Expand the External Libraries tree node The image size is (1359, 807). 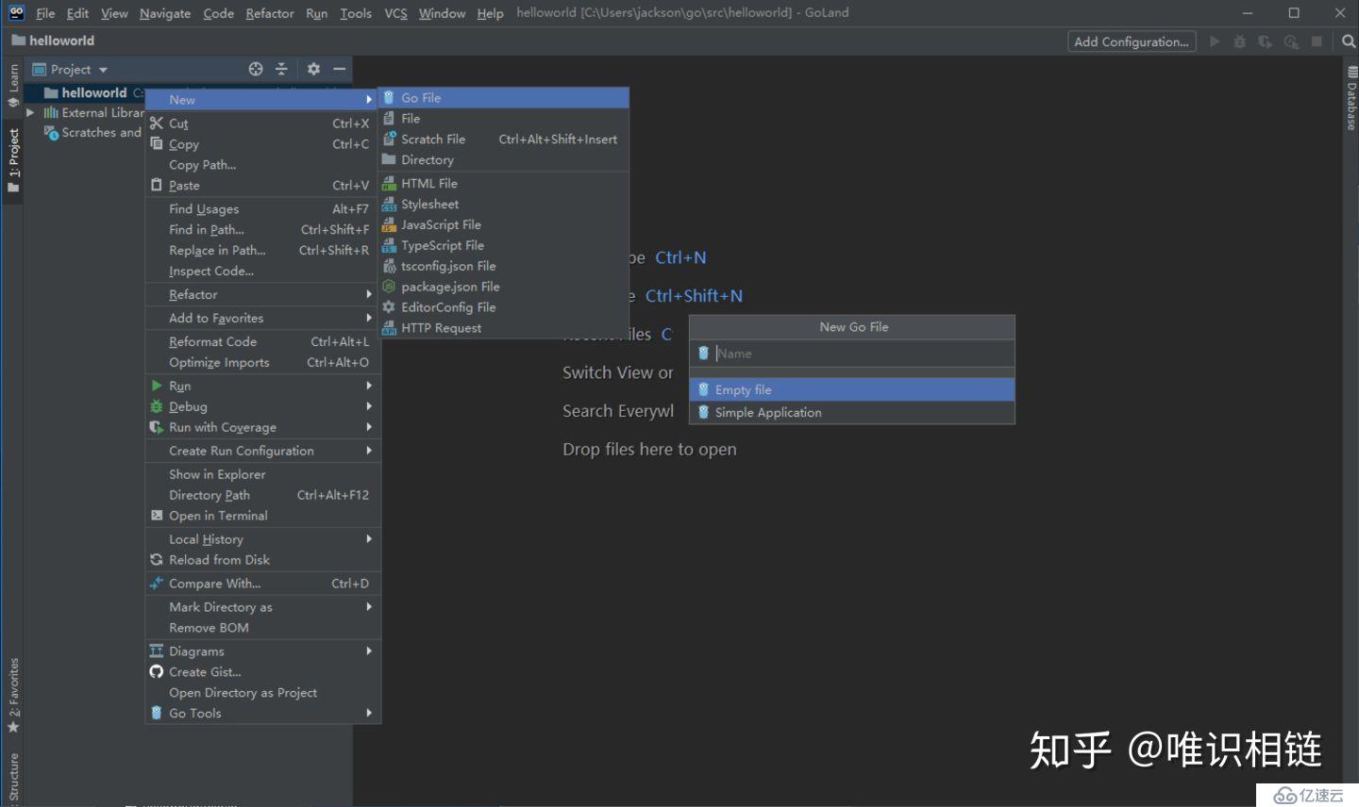[31, 113]
